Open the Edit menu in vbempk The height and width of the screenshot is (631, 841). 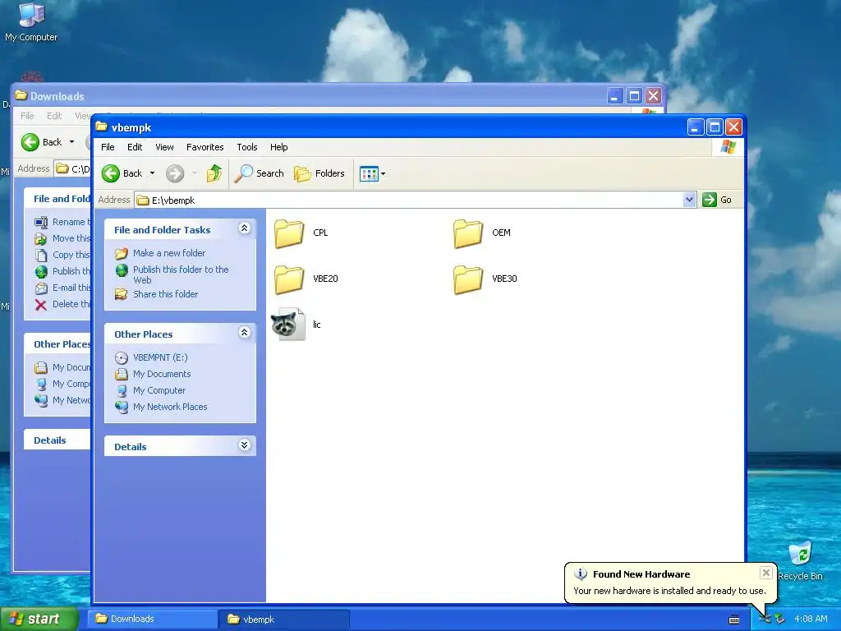[x=135, y=147]
